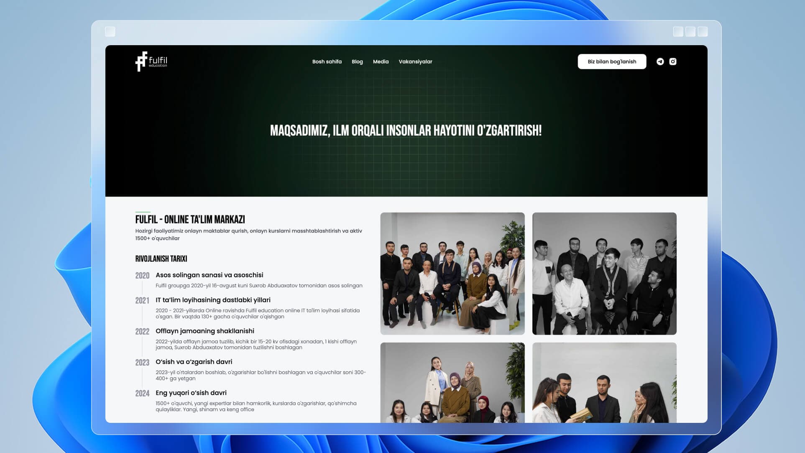Click the leftmost window control square at top-right
Viewport: 805px width, 453px height.
pos(678,31)
